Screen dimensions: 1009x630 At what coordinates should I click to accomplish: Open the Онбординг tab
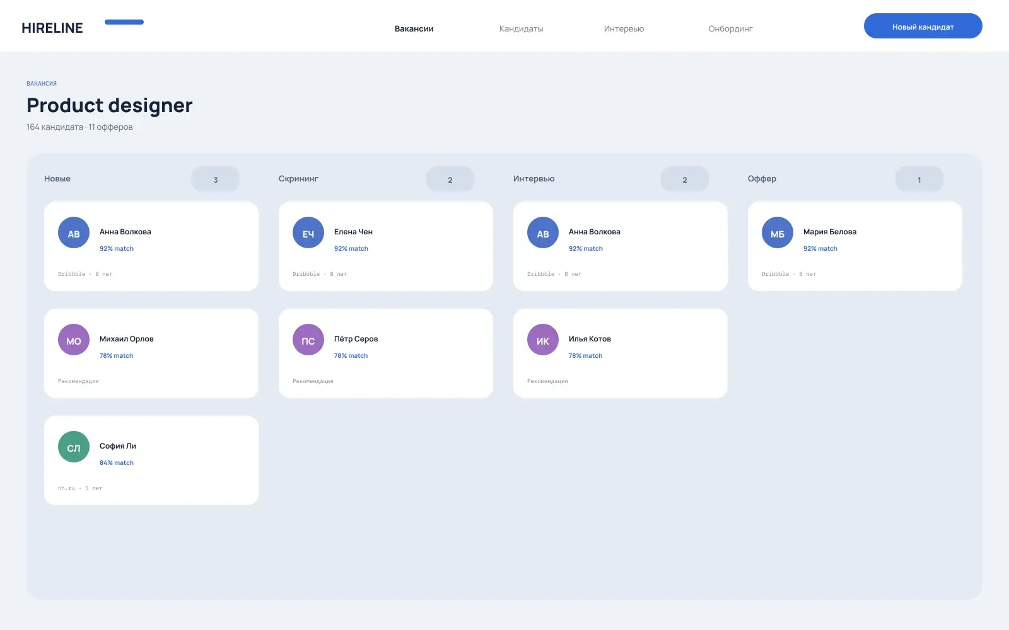click(x=730, y=28)
